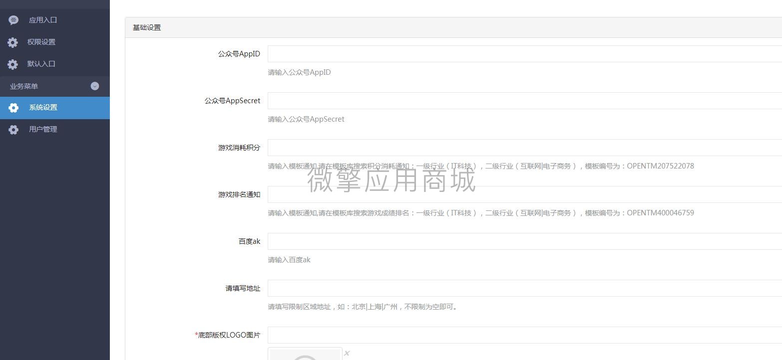Select the 请填写地址 input box
The height and width of the screenshot is (360, 782).
click(525, 288)
